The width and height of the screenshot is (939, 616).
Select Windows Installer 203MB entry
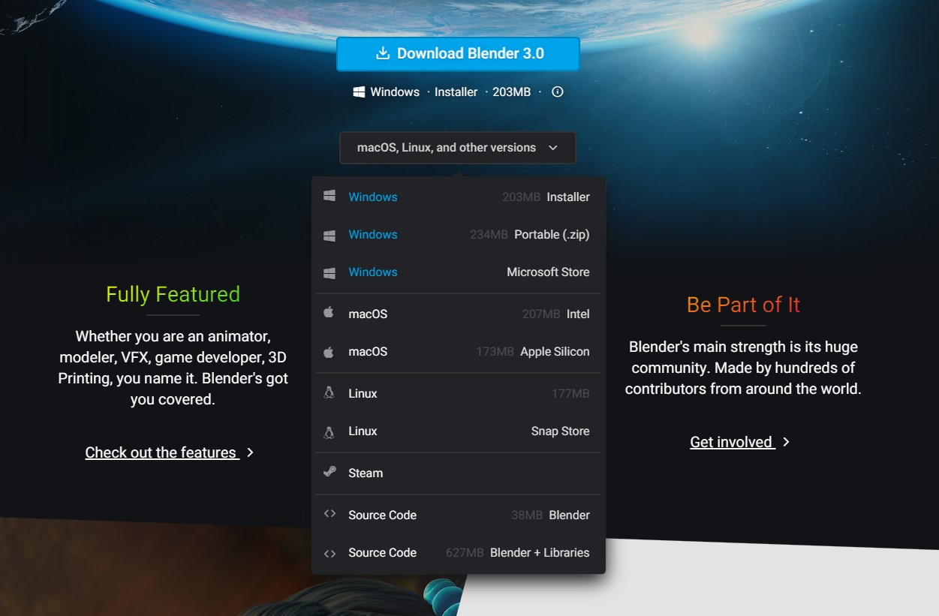coord(458,197)
